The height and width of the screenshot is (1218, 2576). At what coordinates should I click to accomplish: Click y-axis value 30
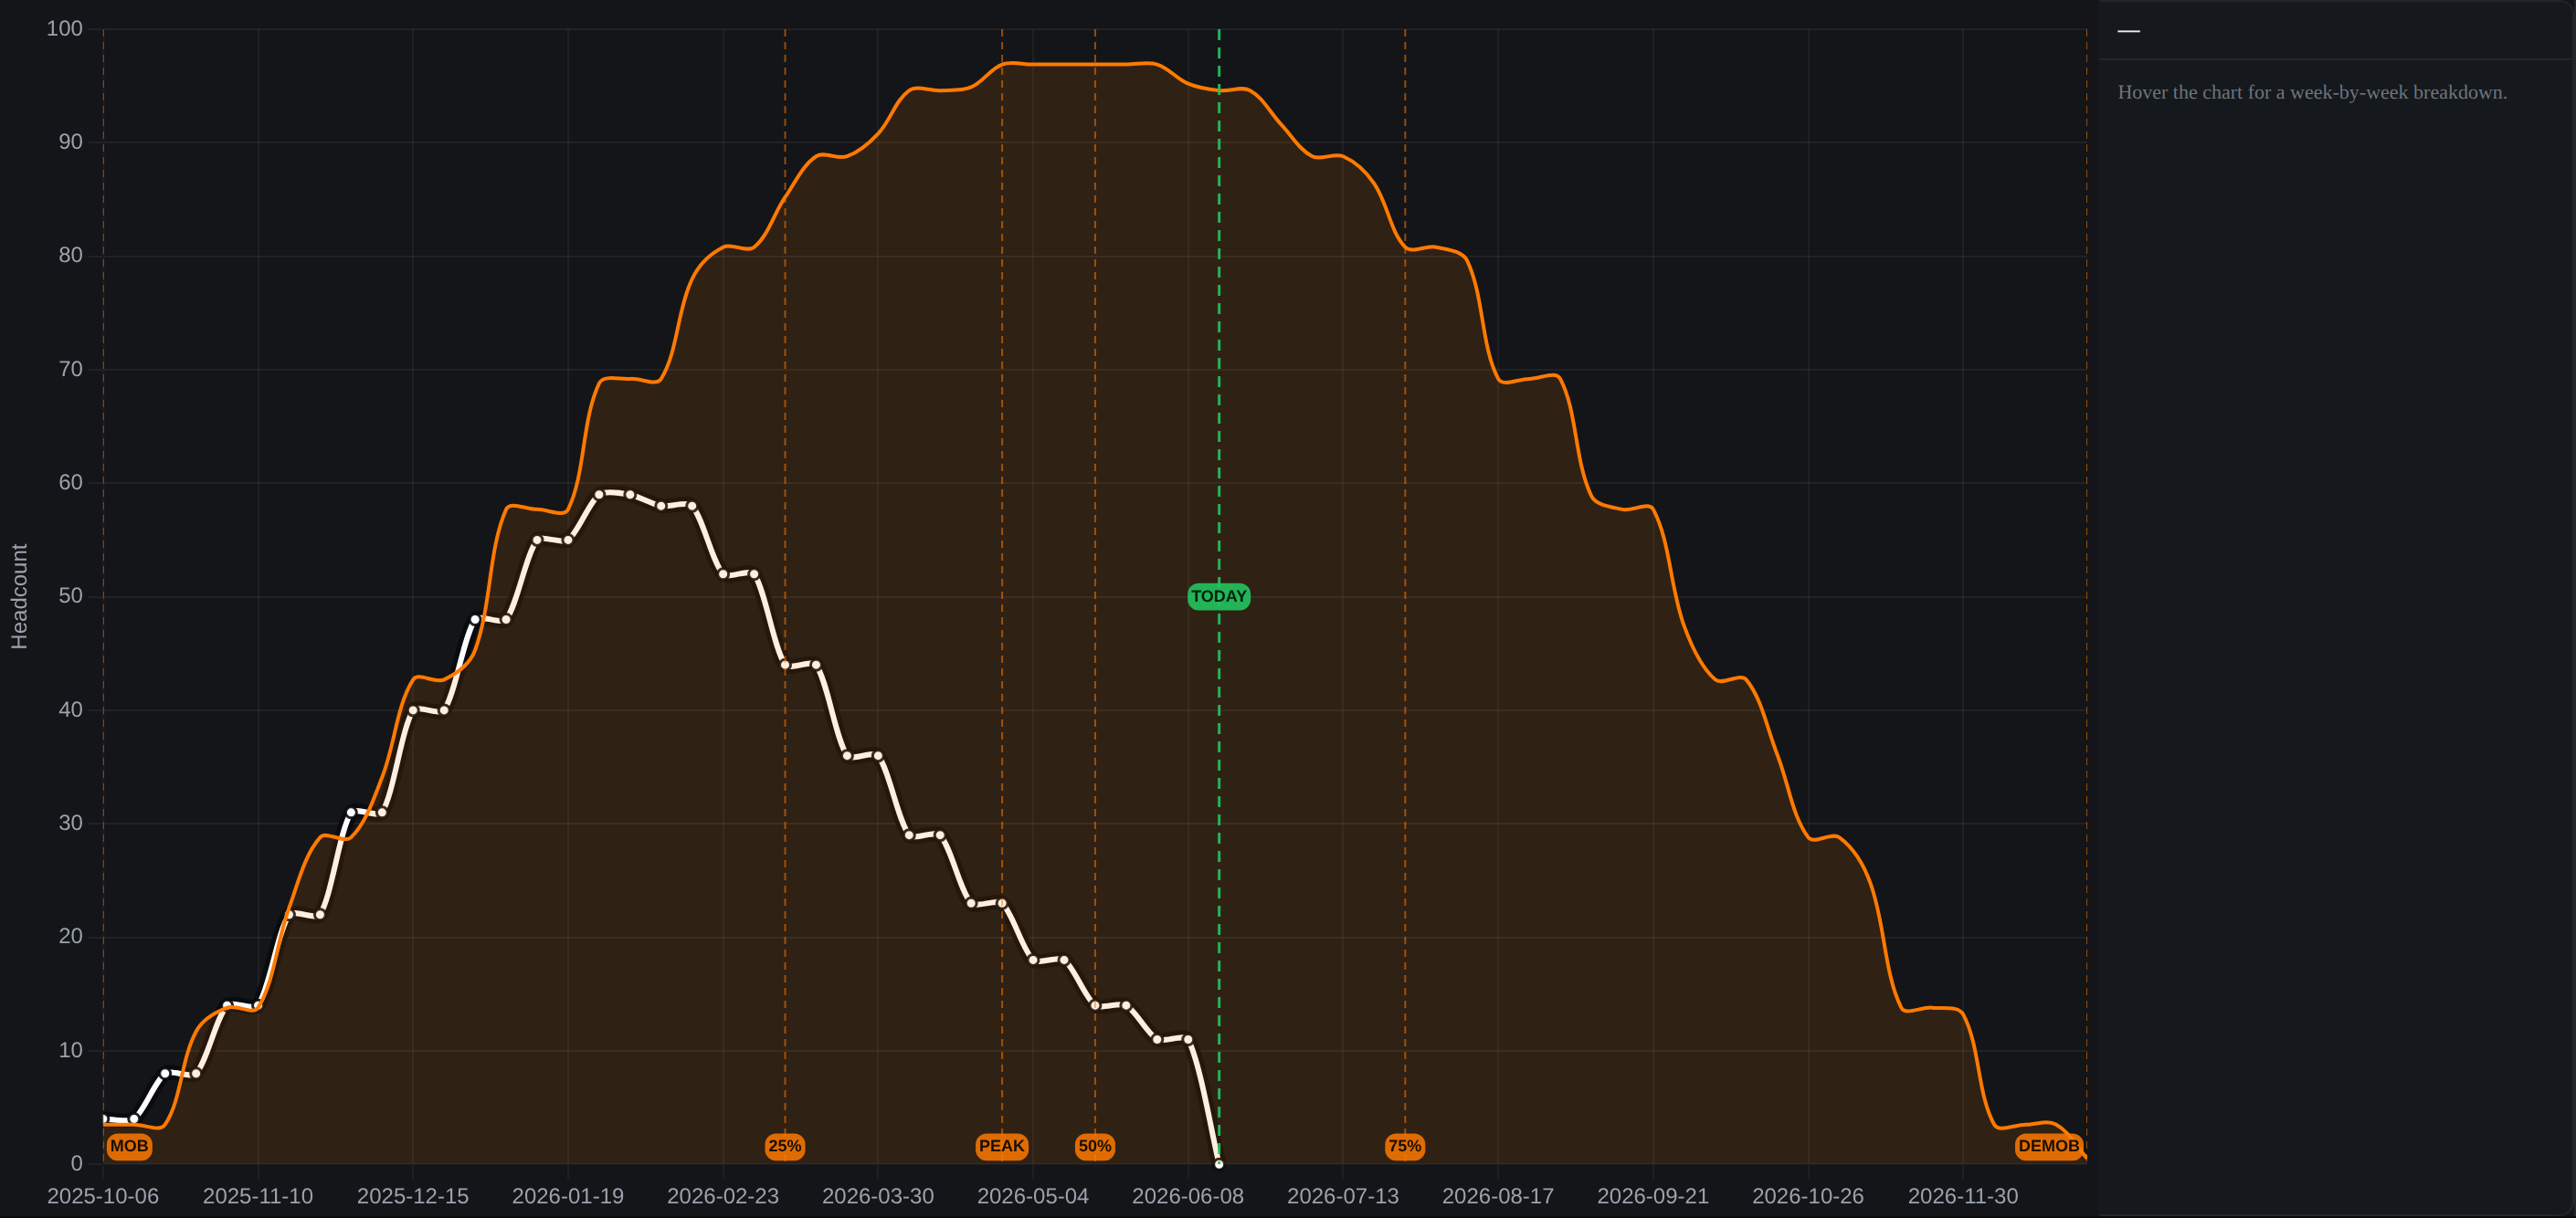(x=71, y=824)
